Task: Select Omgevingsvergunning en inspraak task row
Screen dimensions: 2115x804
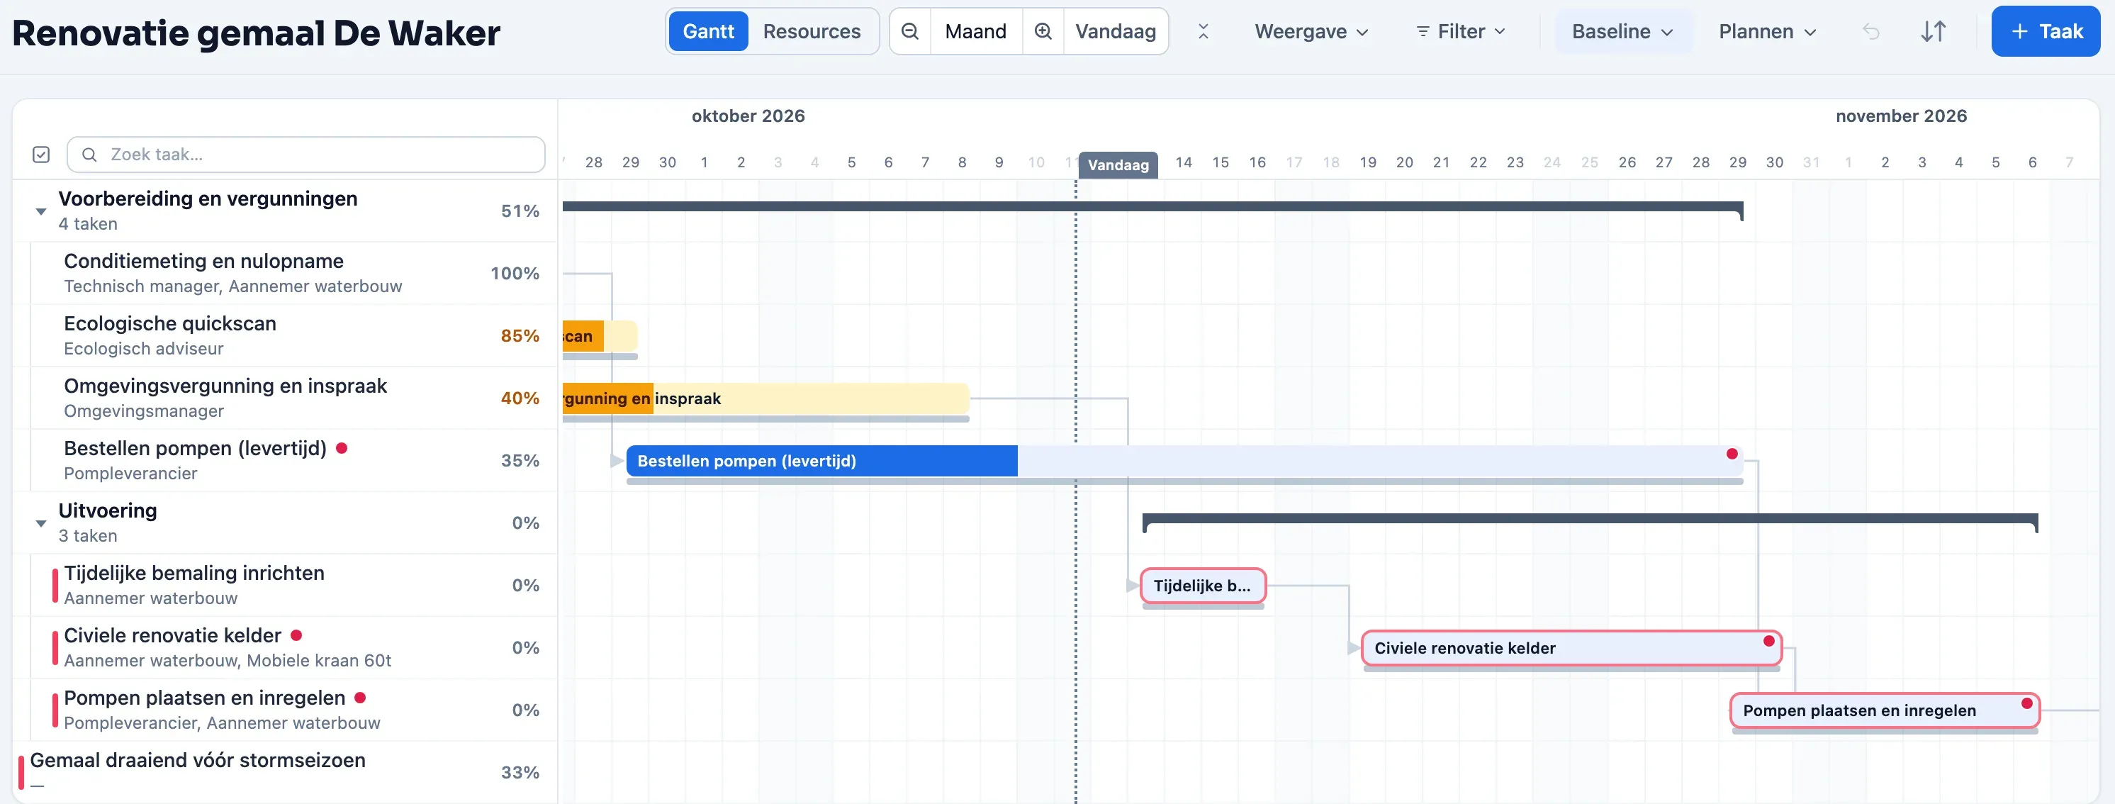Action: click(x=285, y=398)
